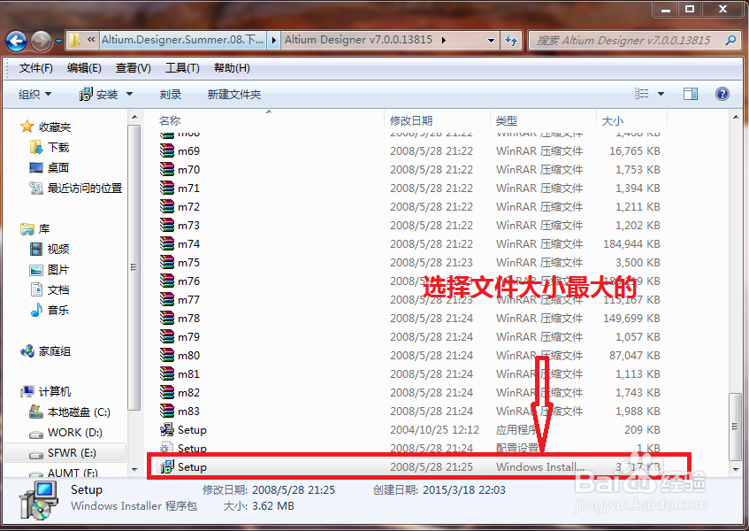Select the m81 archive icon
Screen dimensions: 749x531
click(167, 374)
